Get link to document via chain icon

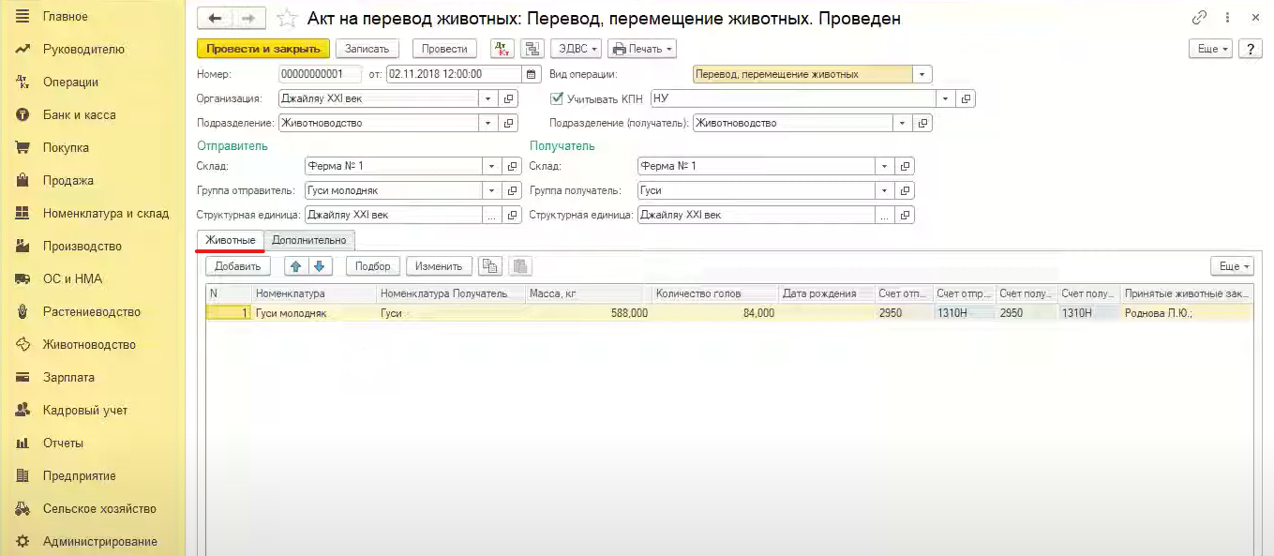1199,18
